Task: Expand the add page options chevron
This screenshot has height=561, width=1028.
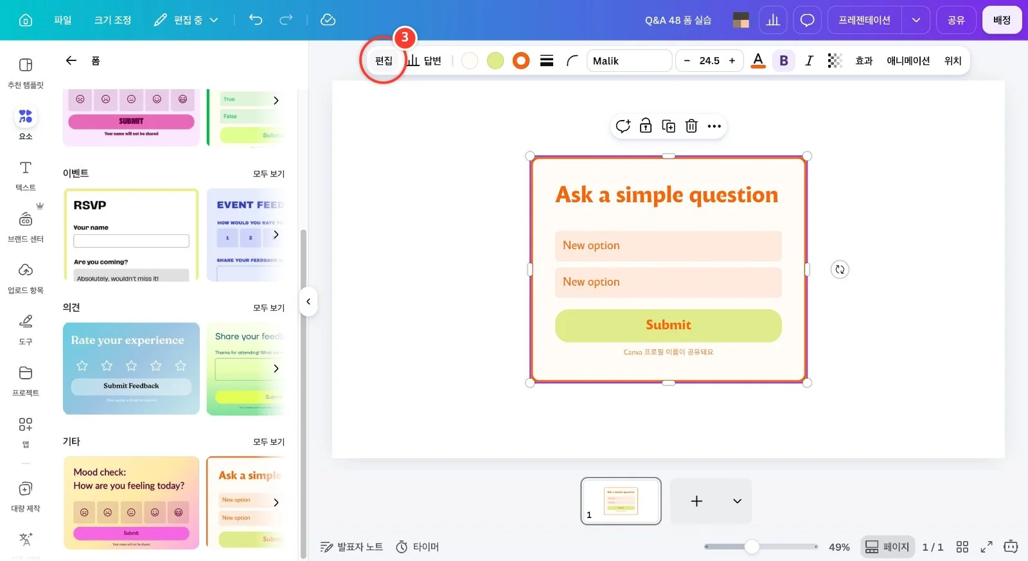Action: pyautogui.click(x=737, y=501)
